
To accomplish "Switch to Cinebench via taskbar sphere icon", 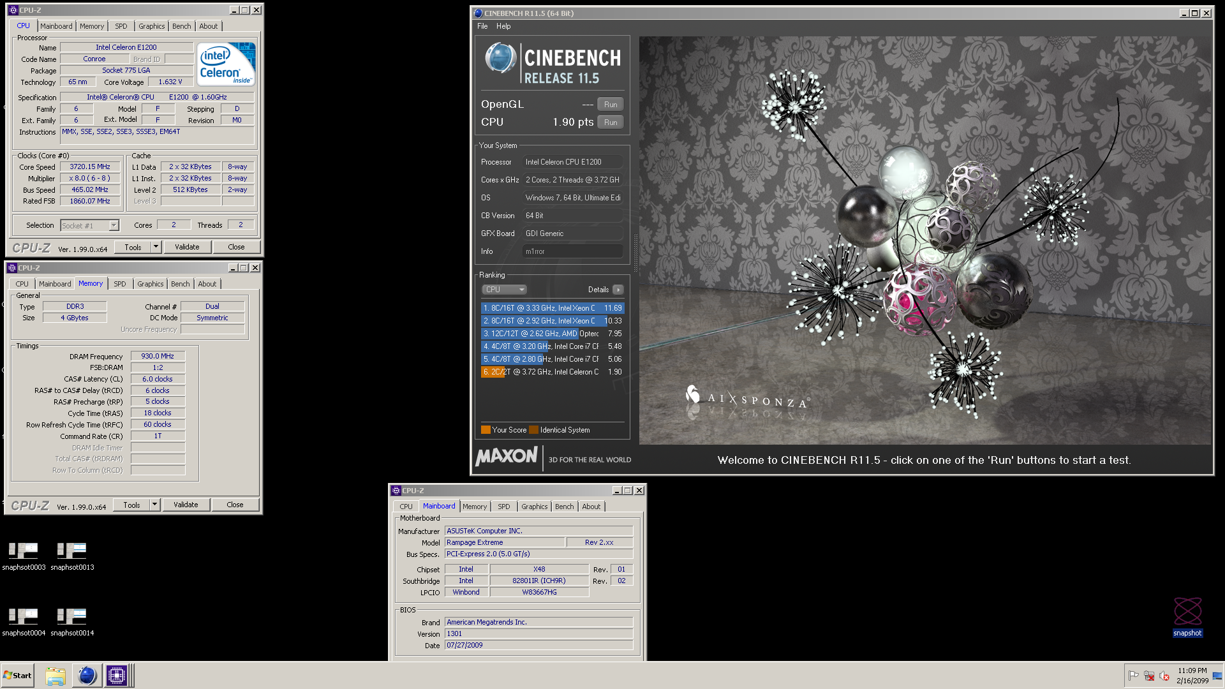I will pos(87,676).
